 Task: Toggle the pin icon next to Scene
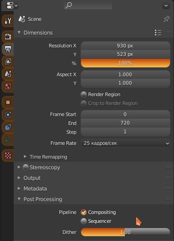tap(166, 19)
